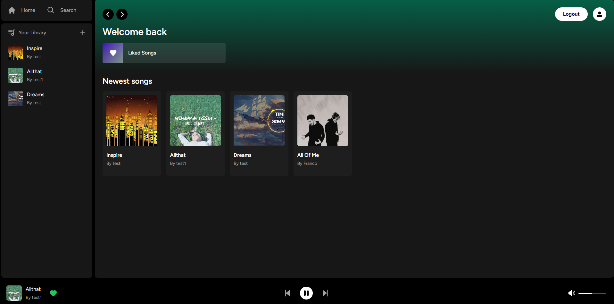Viewport: 614px width, 304px height.
Task: Open the Search page link
Action: click(68, 10)
